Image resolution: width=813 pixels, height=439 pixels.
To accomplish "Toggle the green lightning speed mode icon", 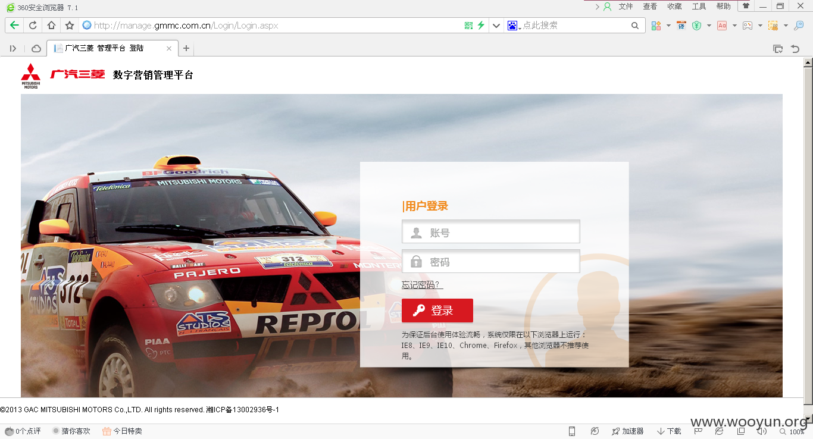I will click(481, 26).
